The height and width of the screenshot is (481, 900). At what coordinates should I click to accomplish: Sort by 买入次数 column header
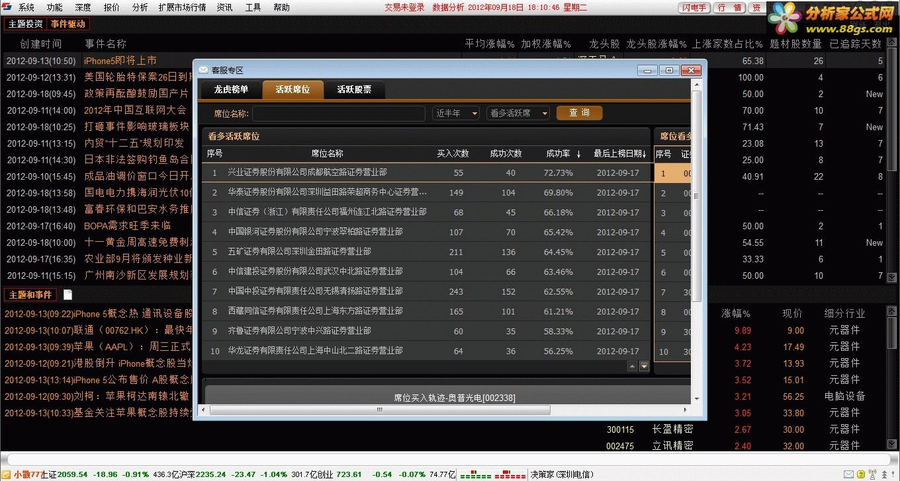coord(453,153)
